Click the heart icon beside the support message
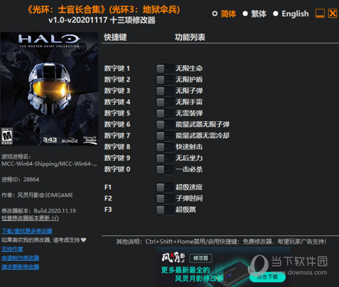 tap(84, 240)
